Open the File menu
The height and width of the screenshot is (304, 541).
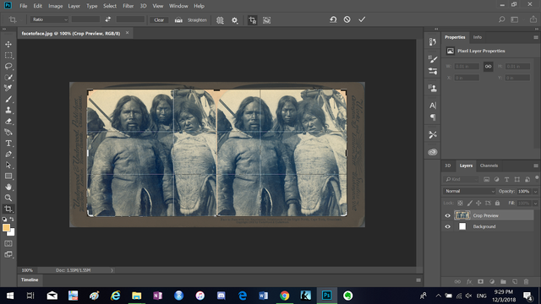click(x=24, y=6)
